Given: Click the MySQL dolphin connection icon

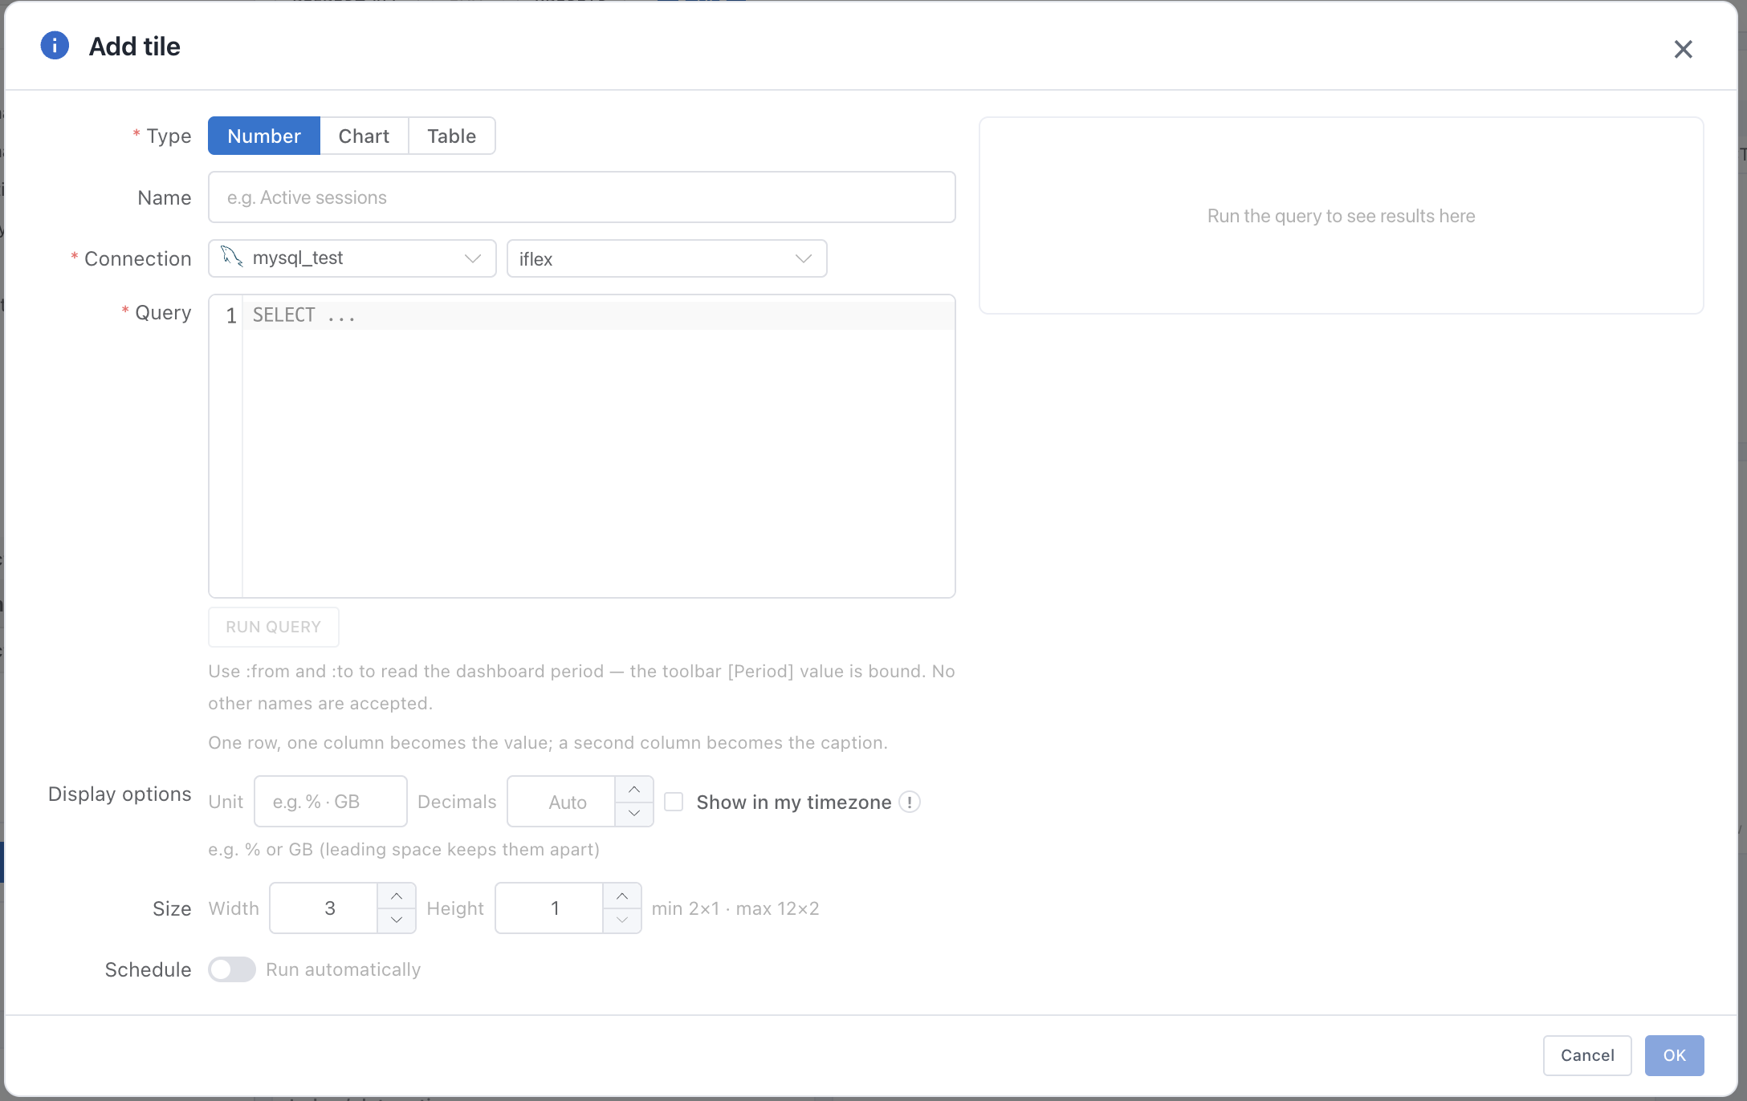Looking at the screenshot, I should tap(232, 257).
